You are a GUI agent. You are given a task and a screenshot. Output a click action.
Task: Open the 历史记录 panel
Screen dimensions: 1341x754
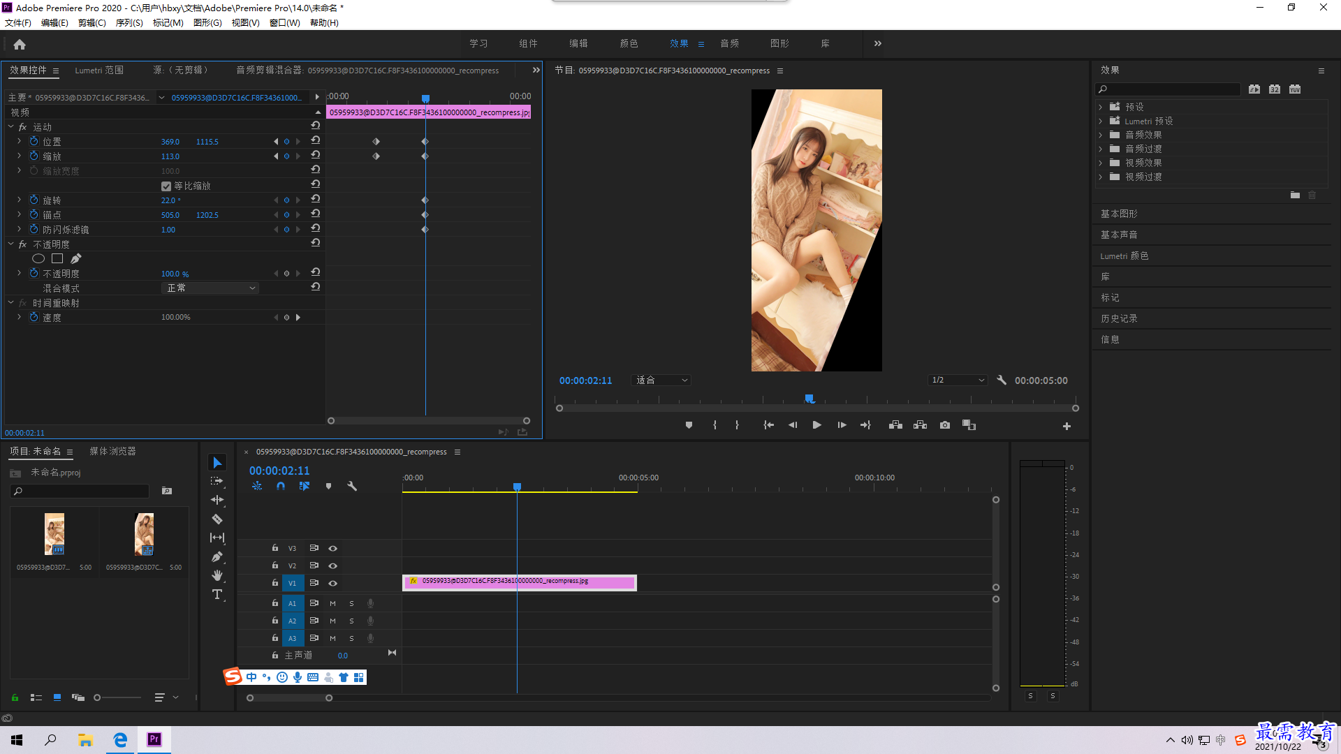point(1120,319)
